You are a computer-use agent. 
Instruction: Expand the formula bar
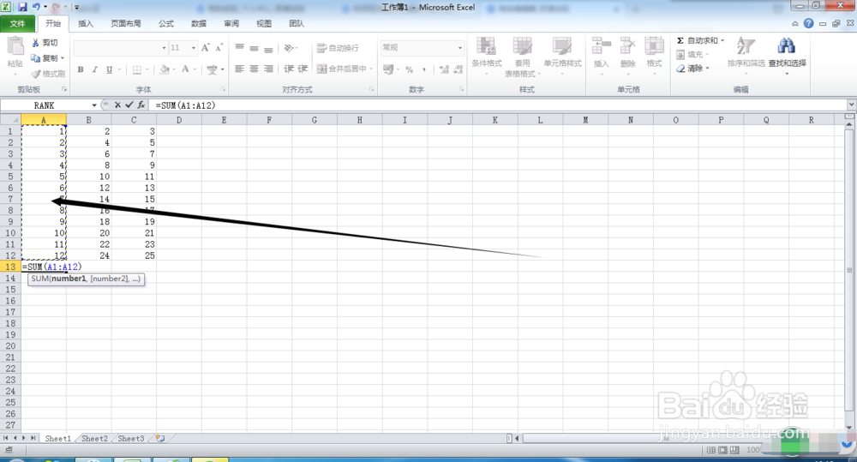[852, 105]
